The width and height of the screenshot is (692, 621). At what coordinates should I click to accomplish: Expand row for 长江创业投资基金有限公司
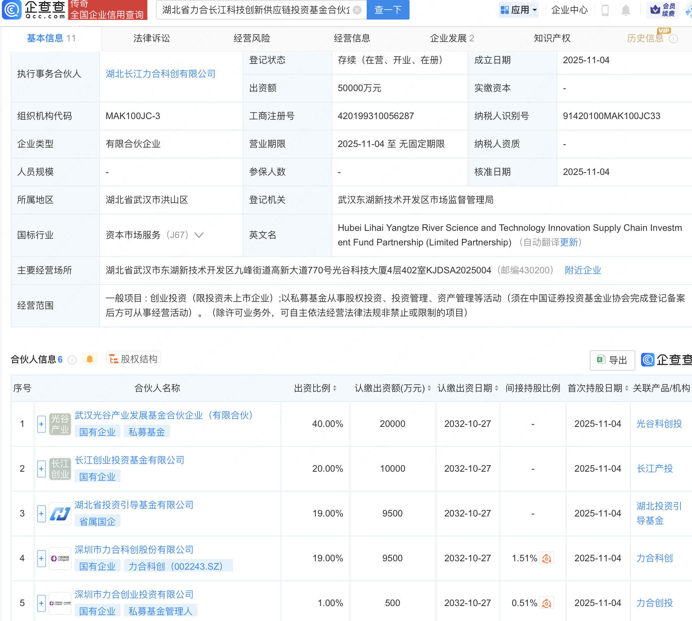coord(41,469)
